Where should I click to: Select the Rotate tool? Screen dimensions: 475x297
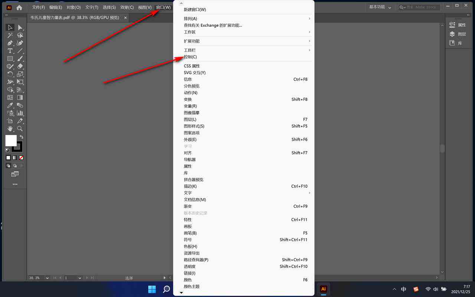[10, 74]
